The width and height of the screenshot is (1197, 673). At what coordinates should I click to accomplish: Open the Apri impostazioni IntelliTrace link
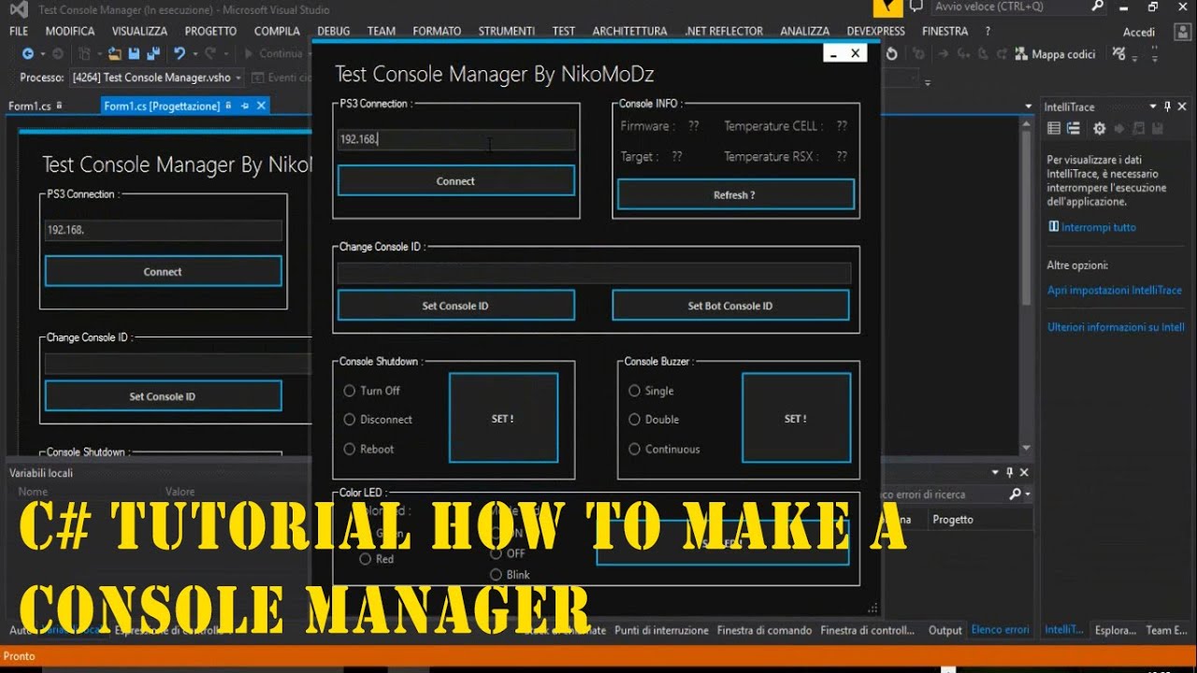[x=1115, y=290]
